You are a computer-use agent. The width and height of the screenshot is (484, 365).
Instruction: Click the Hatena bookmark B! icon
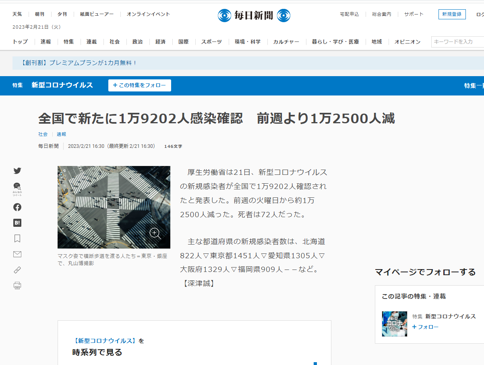[17, 223]
